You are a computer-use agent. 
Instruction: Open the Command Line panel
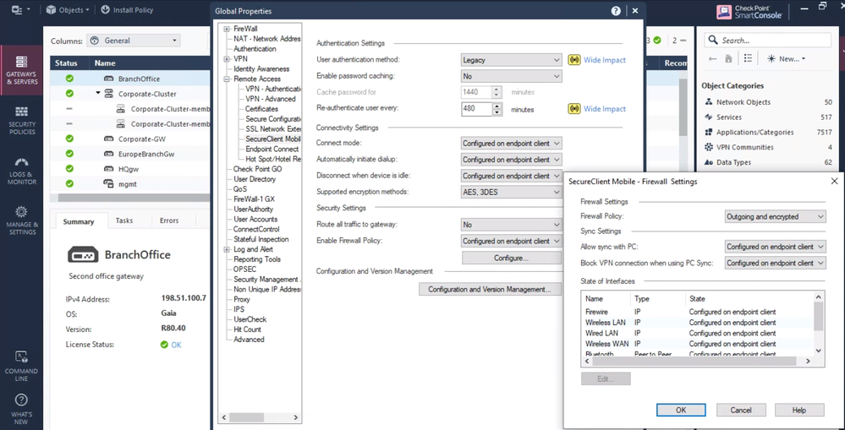21,365
